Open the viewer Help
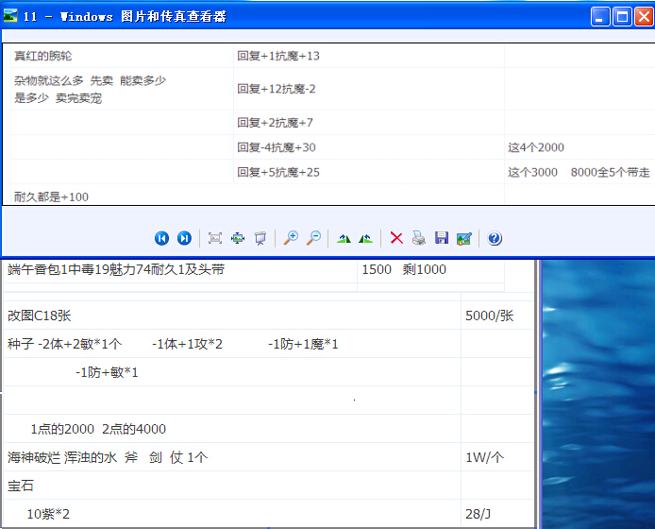 click(x=495, y=238)
